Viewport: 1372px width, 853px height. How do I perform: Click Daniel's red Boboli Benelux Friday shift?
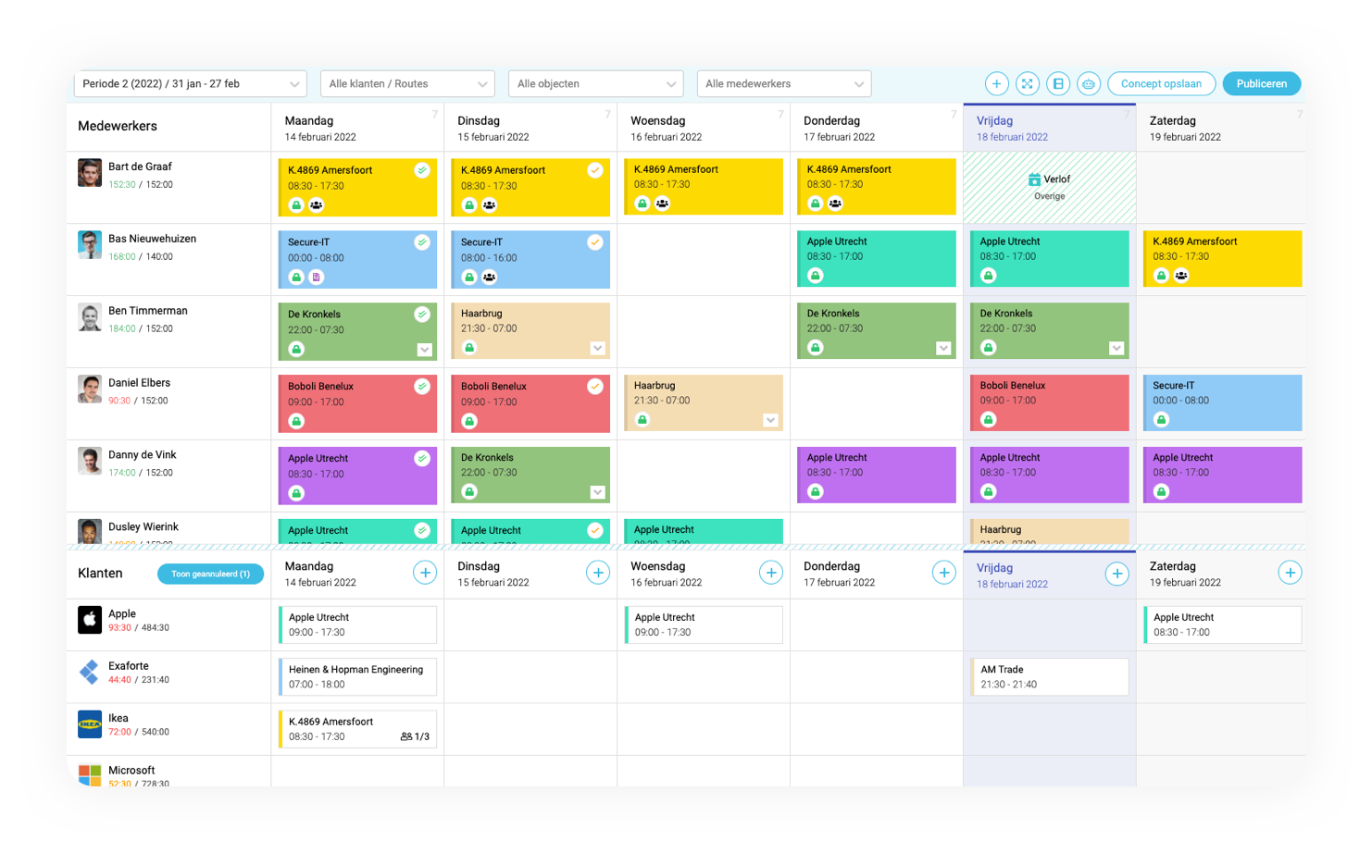(x=1049, y=402)
